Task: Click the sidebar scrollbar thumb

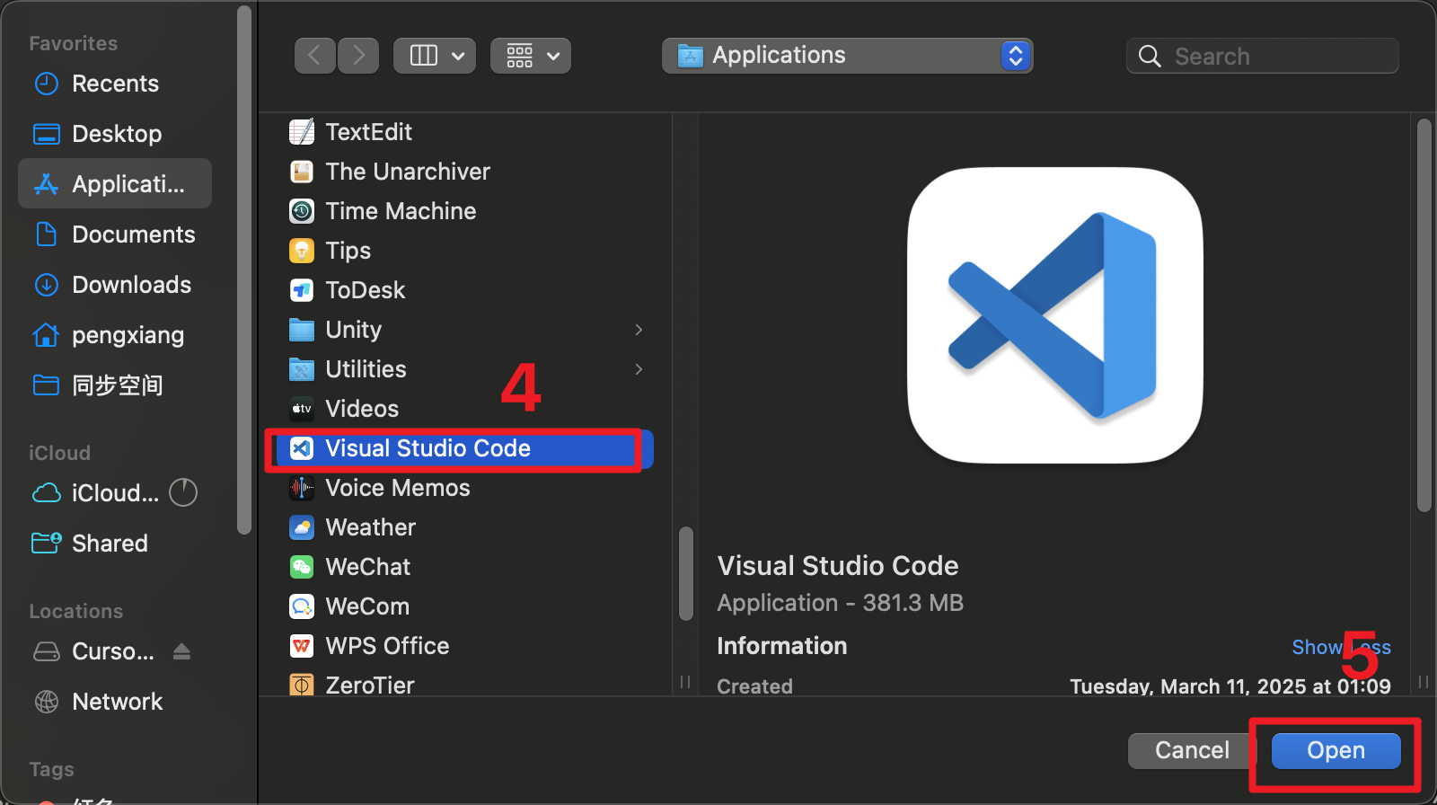Action: click(243, 270)
